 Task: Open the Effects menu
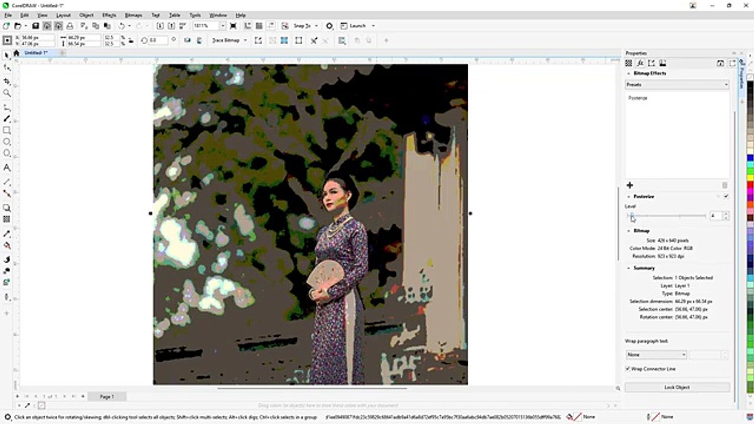109,15
